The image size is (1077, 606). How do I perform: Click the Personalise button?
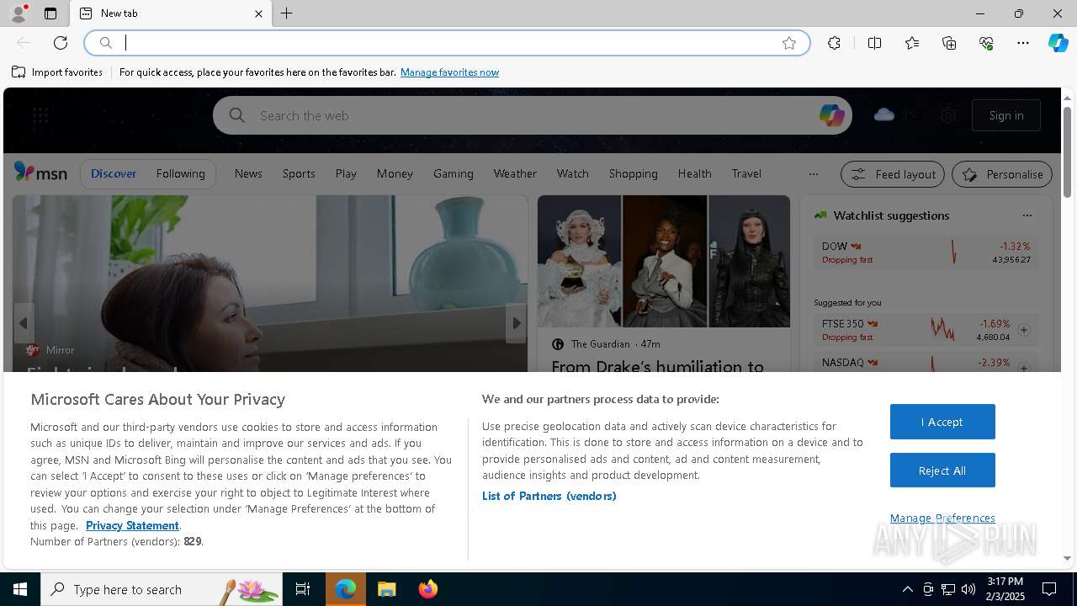[1002, 174]
